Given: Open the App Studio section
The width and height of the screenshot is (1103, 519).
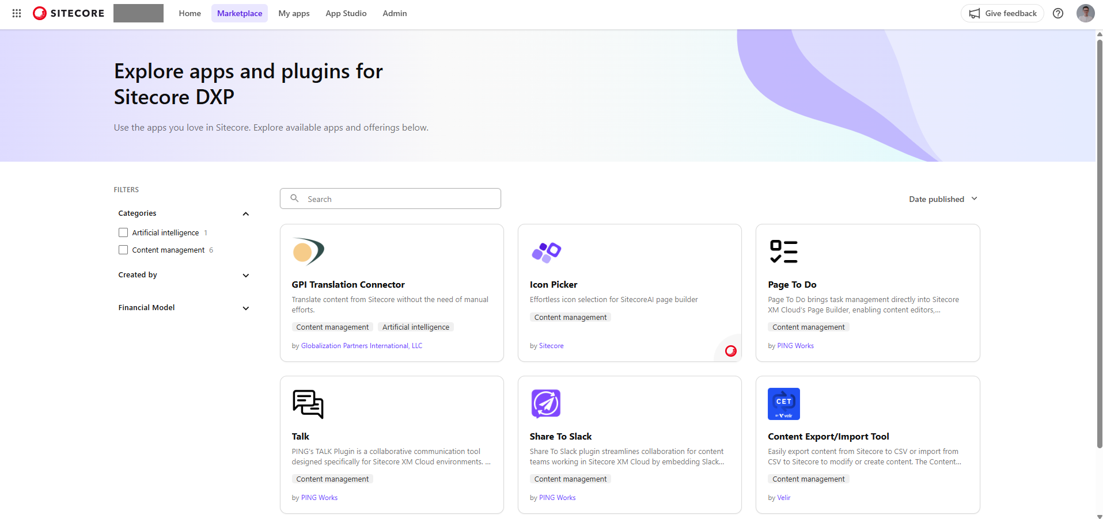Looking at the screenshot, I should [x=346, y=13].
